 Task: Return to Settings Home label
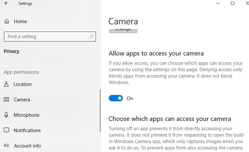click(20, 21)
